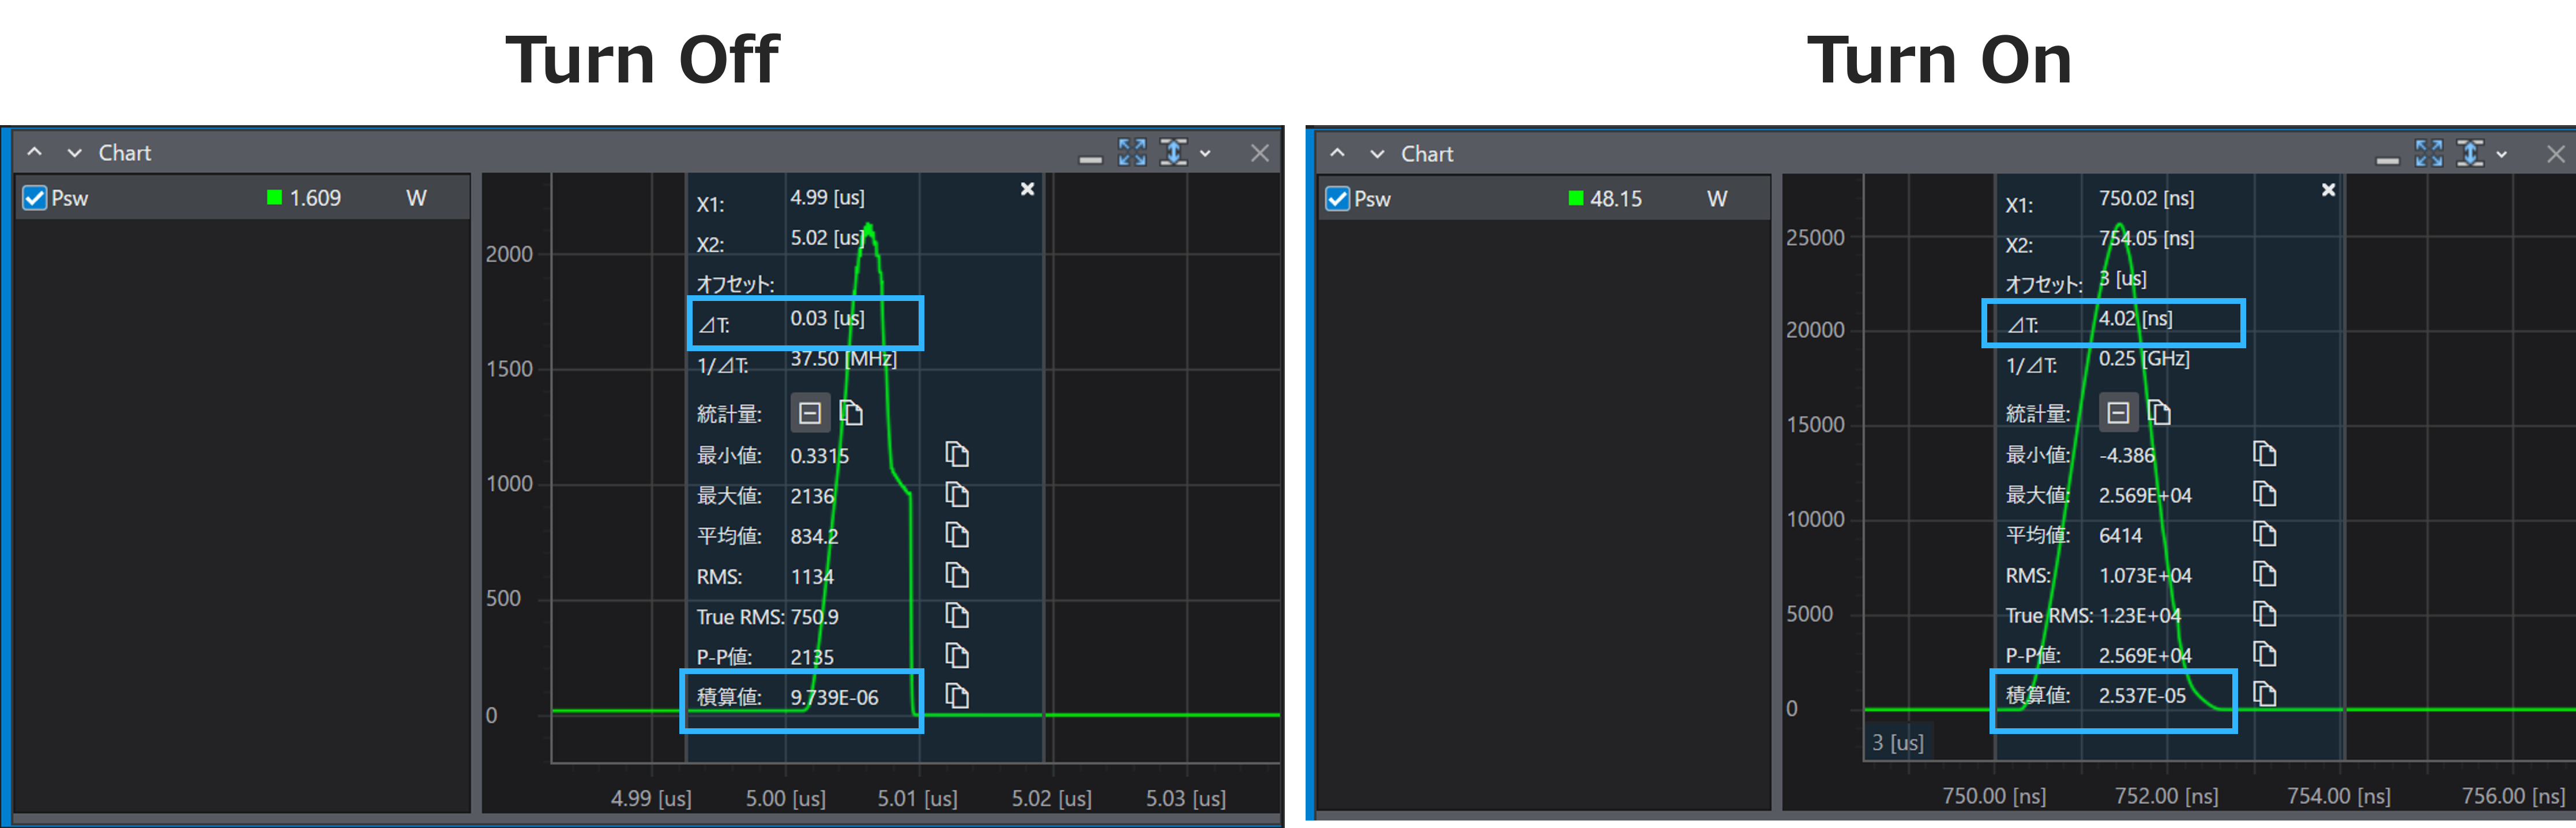This screenshot has height=828, width=2576.
Task: Click the fit-to-screen icon in Turn Off chart
Action: click(x=1132, y=152)
